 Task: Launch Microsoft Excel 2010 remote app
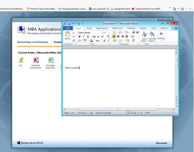[50, 63]
